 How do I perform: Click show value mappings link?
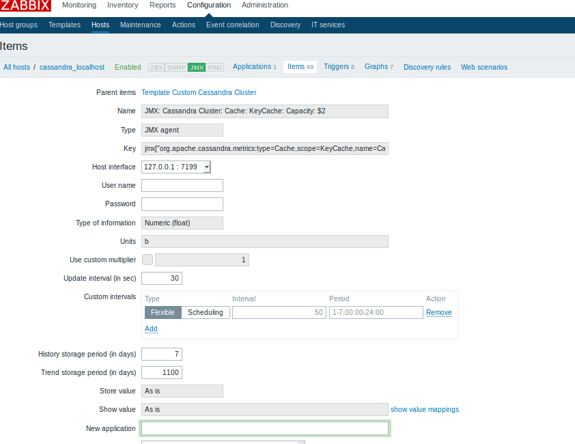tap(424, 410)
